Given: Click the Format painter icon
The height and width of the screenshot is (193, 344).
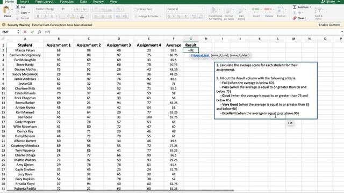Looking at the screenshot, I should (x=18, y=18).
